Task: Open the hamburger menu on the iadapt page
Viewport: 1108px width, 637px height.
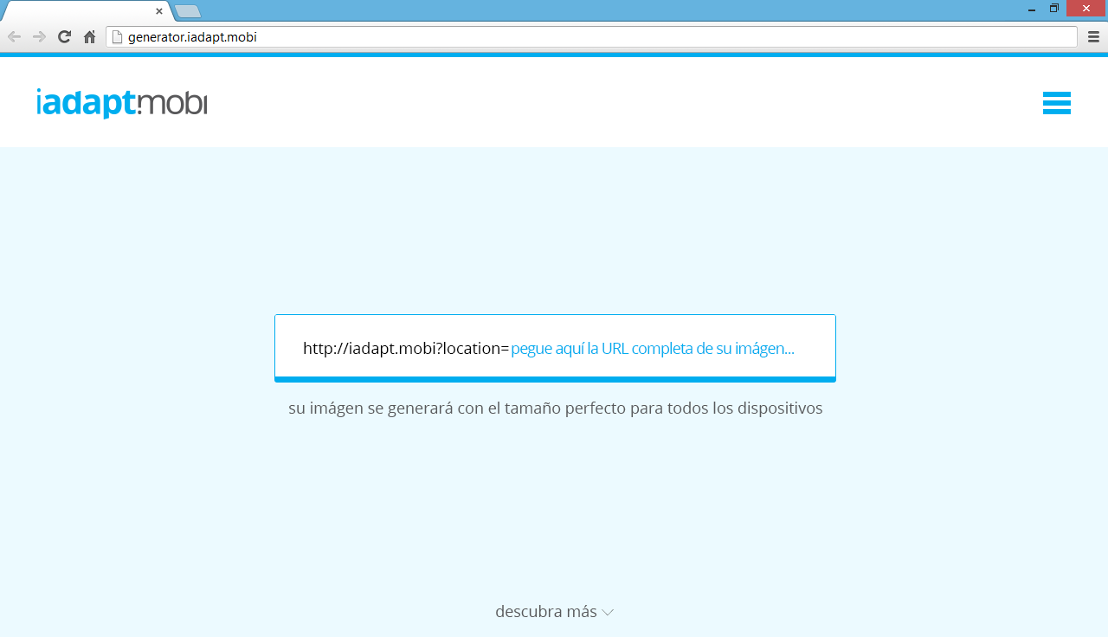Action: point(1057,103)
